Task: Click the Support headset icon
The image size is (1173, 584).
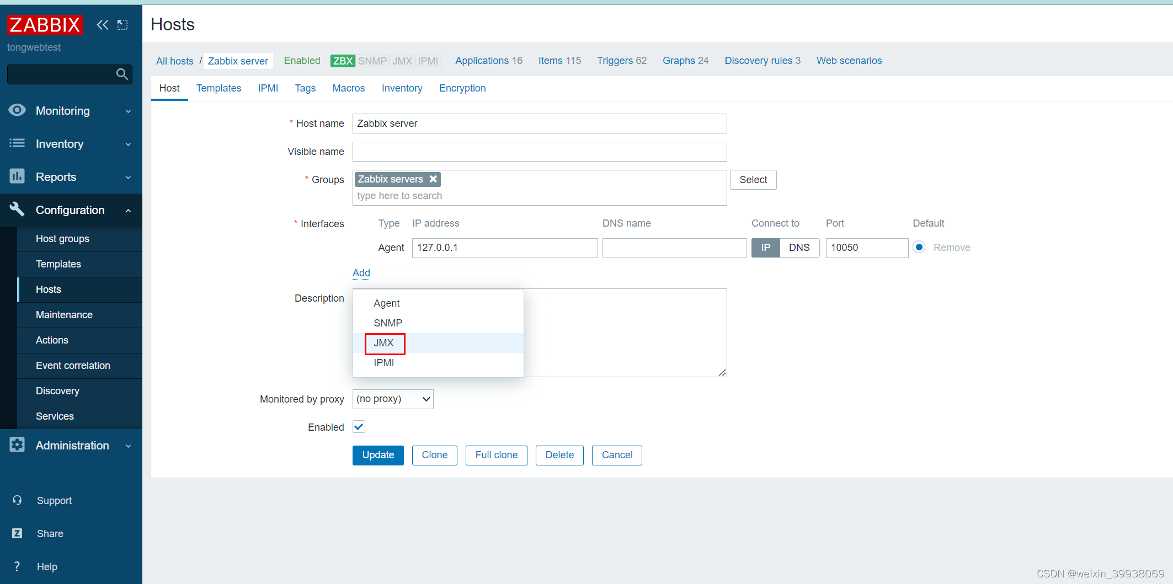Action: pos(17,500)
